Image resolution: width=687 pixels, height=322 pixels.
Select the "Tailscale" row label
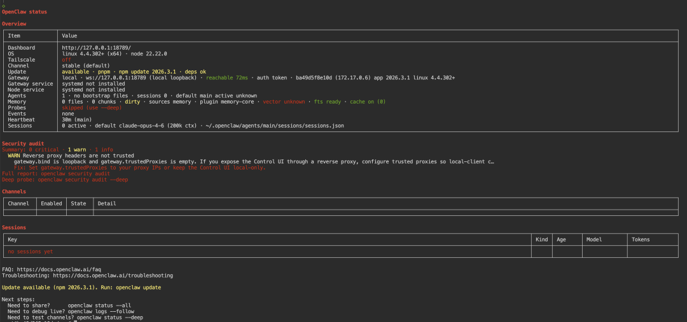(x=22, y=60)
